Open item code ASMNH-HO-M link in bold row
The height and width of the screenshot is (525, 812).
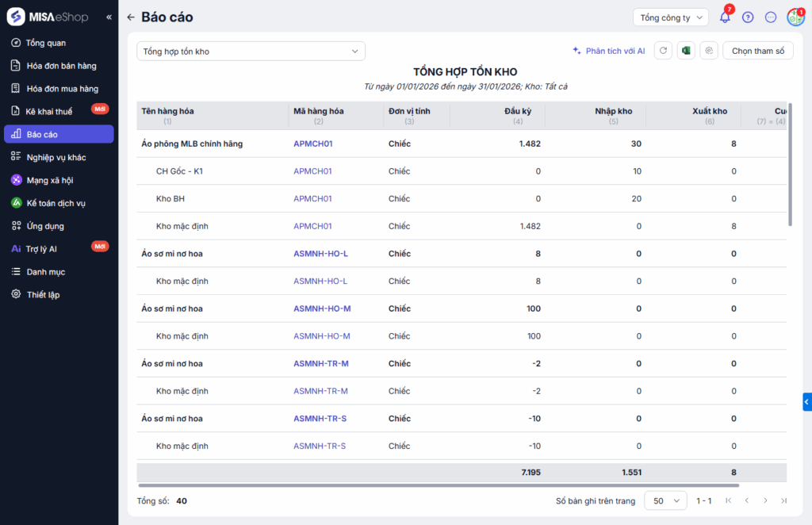click(x=322, y=308)
